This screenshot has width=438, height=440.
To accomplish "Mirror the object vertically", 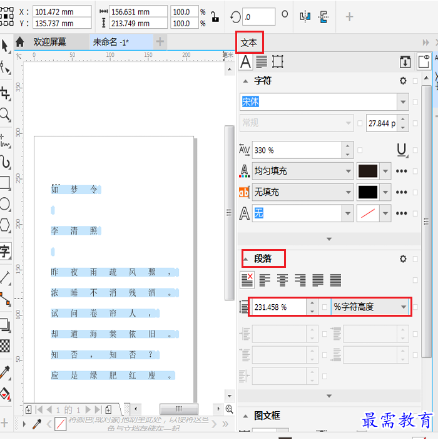I will tap(323, 17).
